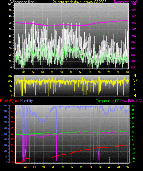Click the red rainfall drop at midnight

click(128, 154)
